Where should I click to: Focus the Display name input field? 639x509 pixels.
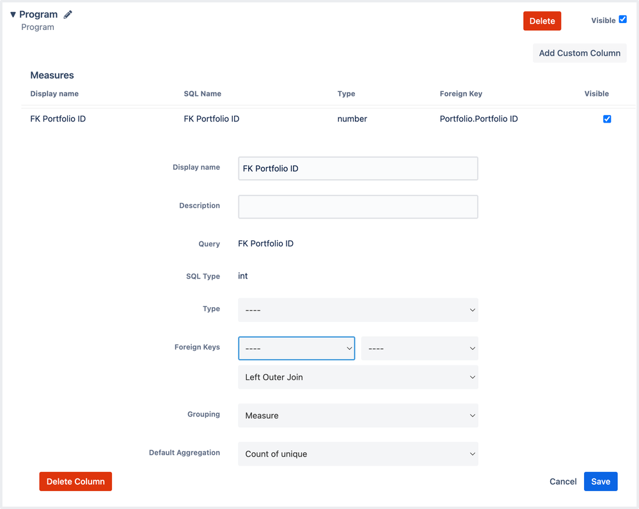click(x=358, y=169)
